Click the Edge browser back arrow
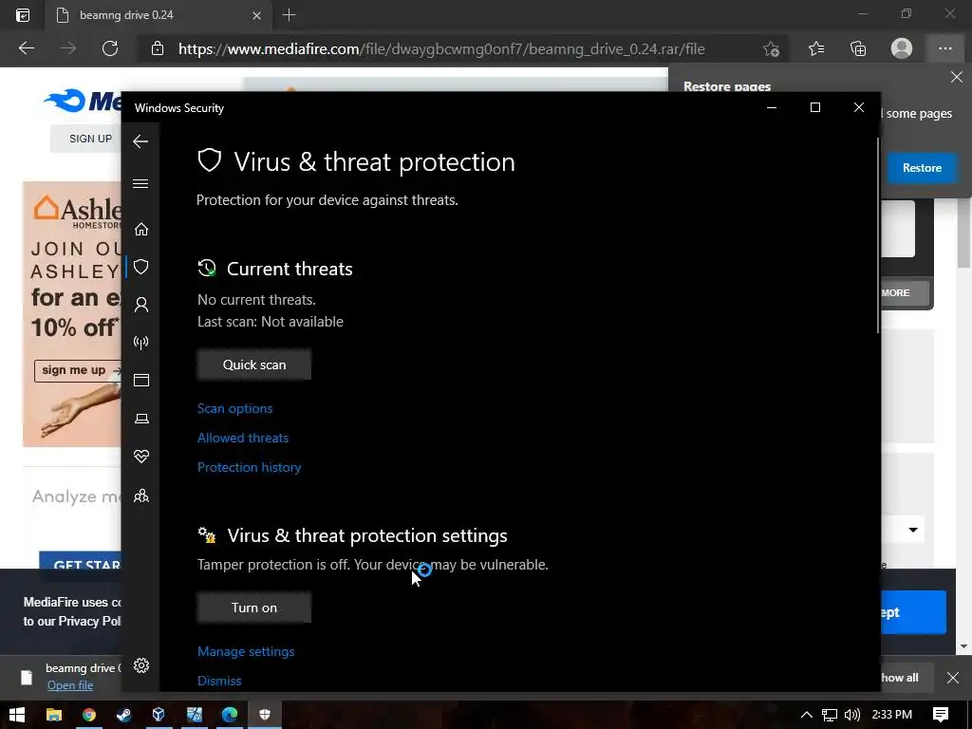The height and width of the screenshot is (729, 972). (x=27, y=48)
